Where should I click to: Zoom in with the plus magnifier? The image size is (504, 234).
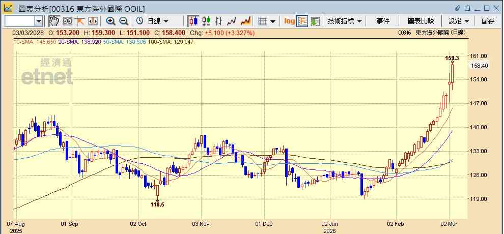[x=111, y=21]
